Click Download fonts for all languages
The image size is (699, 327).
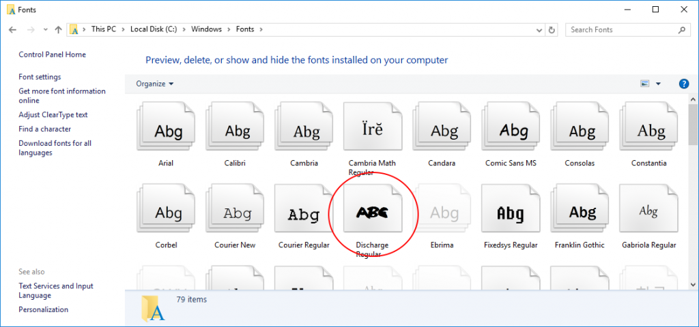click(55, 148)
